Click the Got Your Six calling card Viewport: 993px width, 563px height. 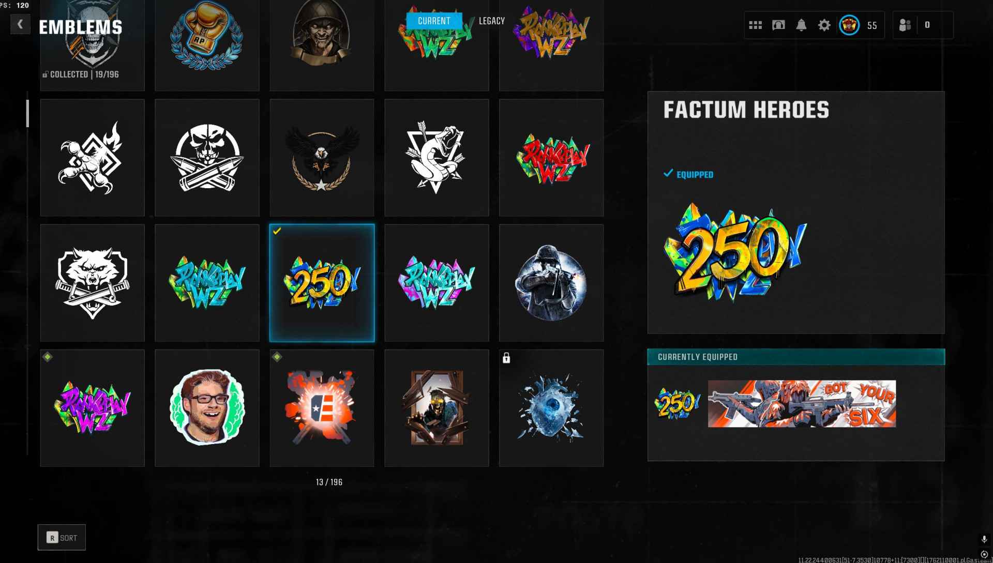(802, 404)
